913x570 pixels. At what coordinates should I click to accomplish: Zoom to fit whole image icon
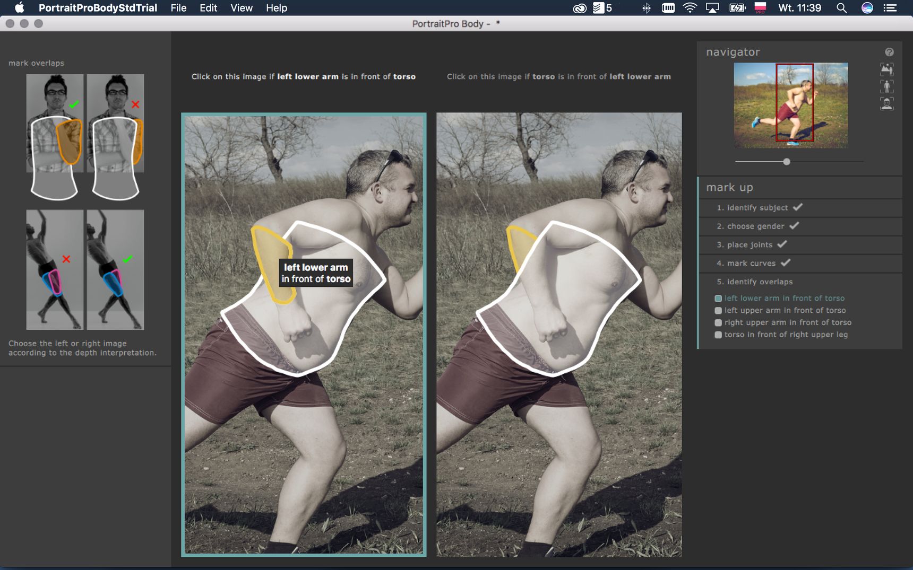[x=887, y=69]
